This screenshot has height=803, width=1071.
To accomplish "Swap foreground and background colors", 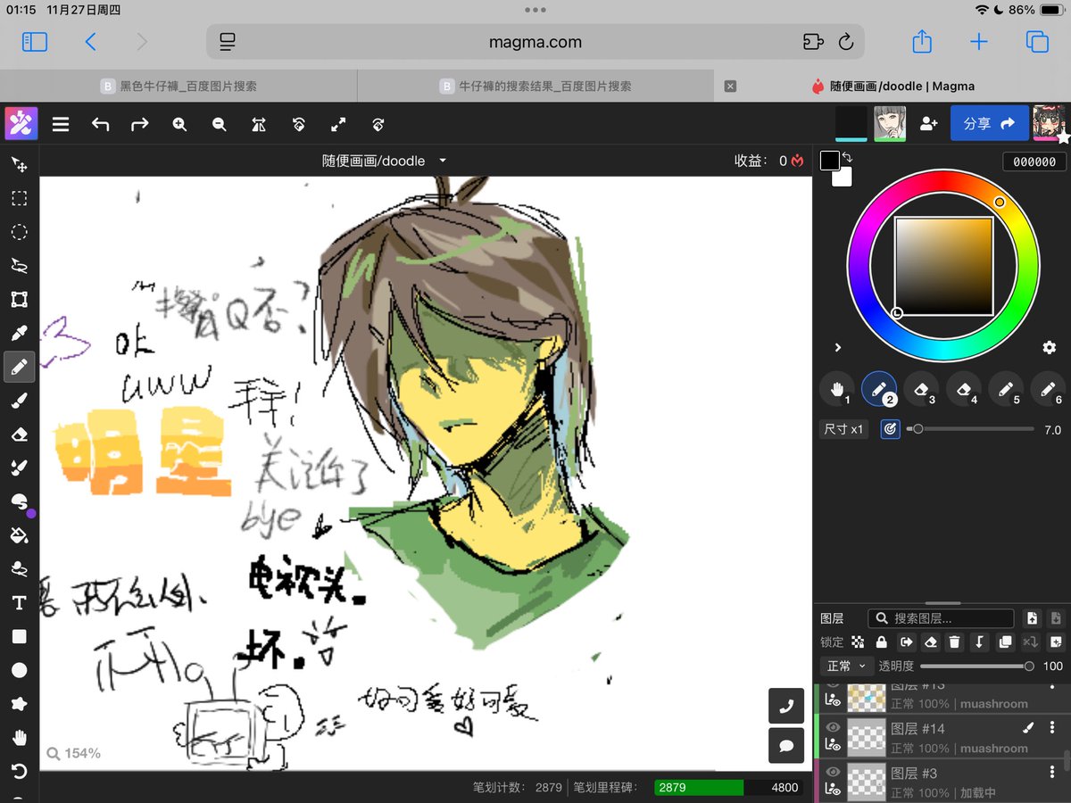I will 847,157.
